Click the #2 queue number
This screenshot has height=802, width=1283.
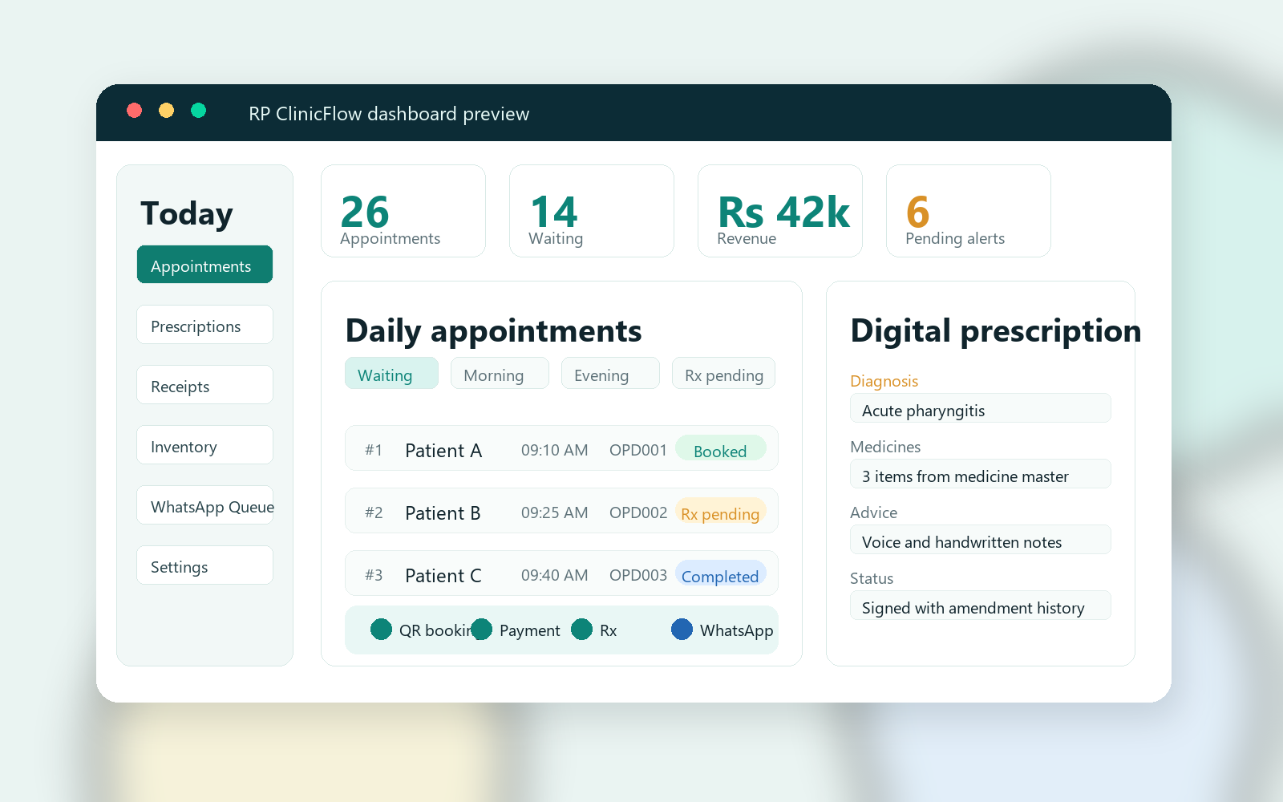click(374, 512)
